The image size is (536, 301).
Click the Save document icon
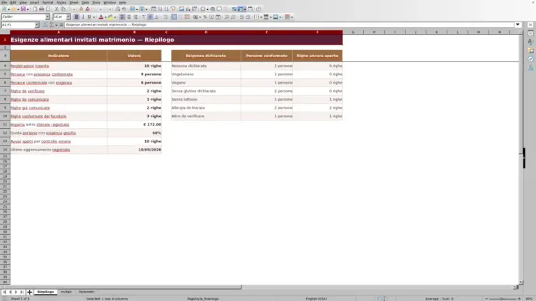(x=23, y=9)
